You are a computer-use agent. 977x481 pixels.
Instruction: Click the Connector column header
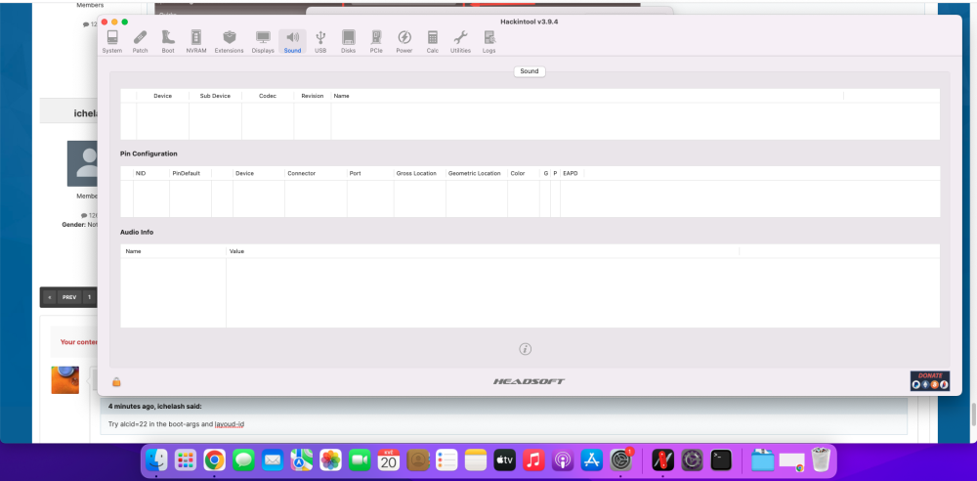point(316,173)
